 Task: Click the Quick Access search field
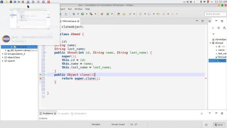[x=215, y=14]
